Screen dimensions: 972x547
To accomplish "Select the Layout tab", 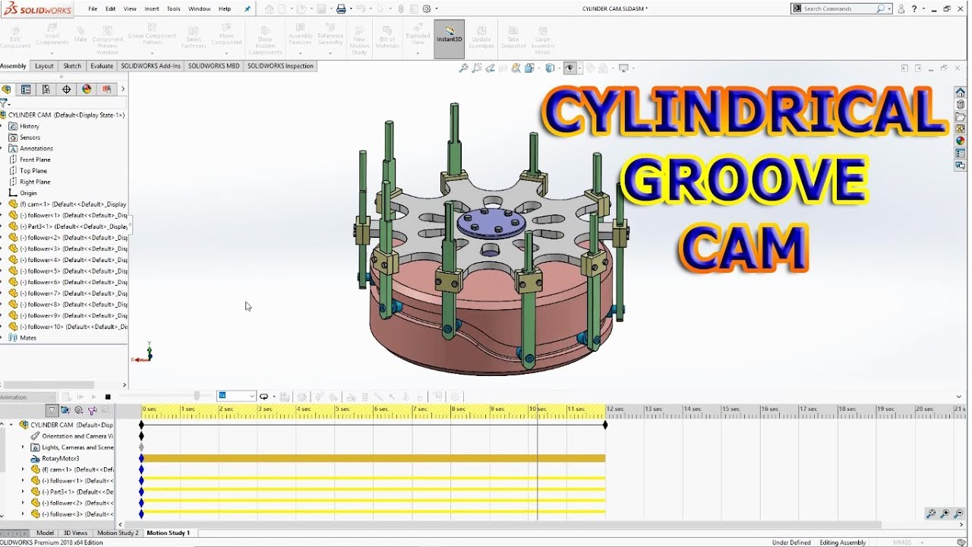I will coord(44,66).
